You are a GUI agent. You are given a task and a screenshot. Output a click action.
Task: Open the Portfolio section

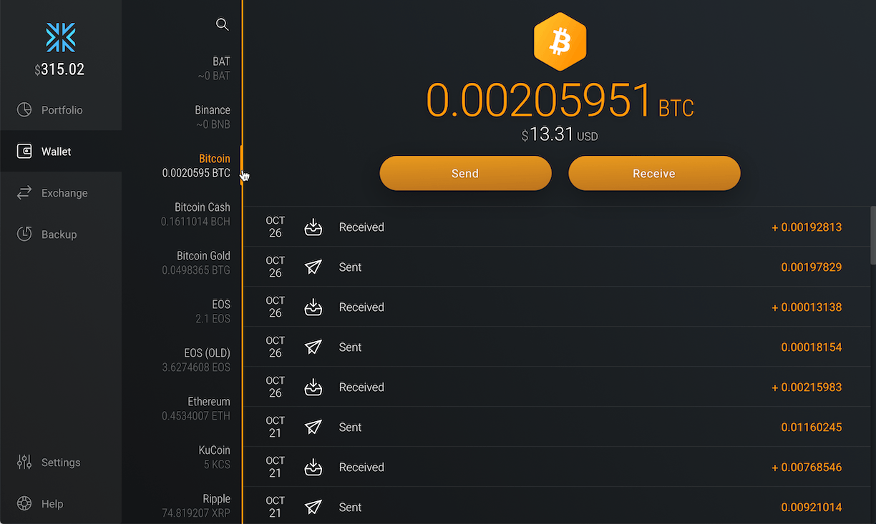61,110
